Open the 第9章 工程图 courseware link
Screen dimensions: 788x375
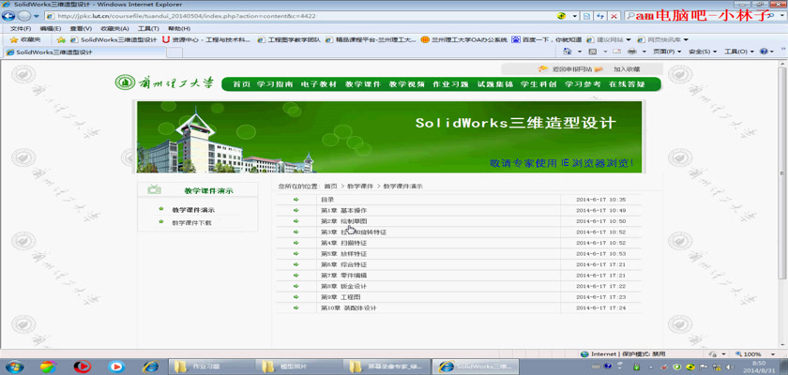[341, 297]
